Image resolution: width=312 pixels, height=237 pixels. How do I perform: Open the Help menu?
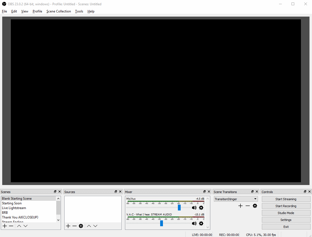pos(91,11)
